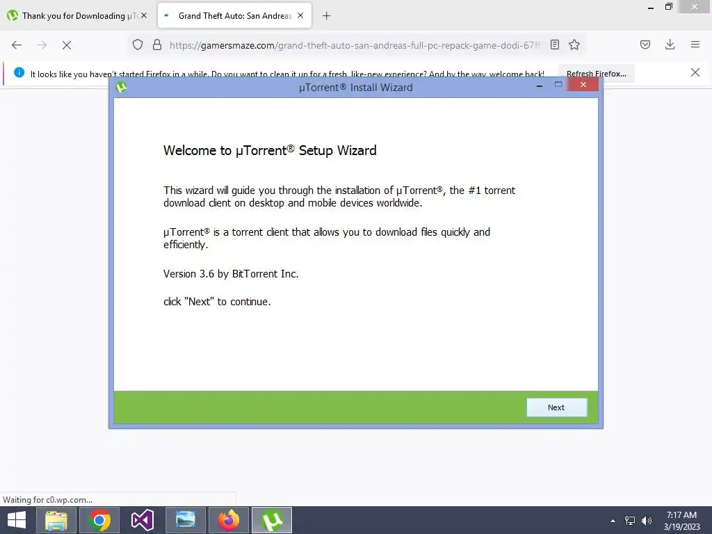Click 'Version 3.6 by BitTorrent Inc.' text
Image resolution: width=712 pixels, height=534 pixels.
click(x=231, y=274)
